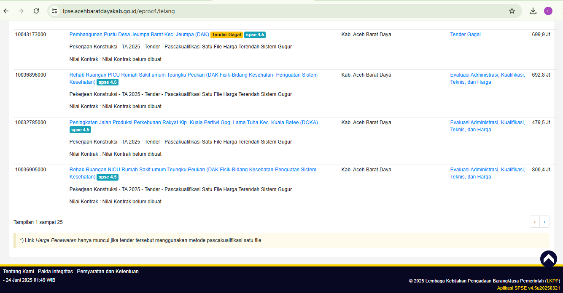Click the browser forward arrow

click(21, 11)
